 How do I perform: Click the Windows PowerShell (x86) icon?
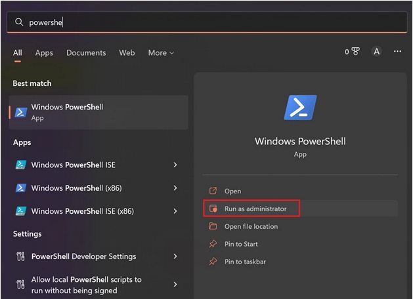(x=21, y=188)
